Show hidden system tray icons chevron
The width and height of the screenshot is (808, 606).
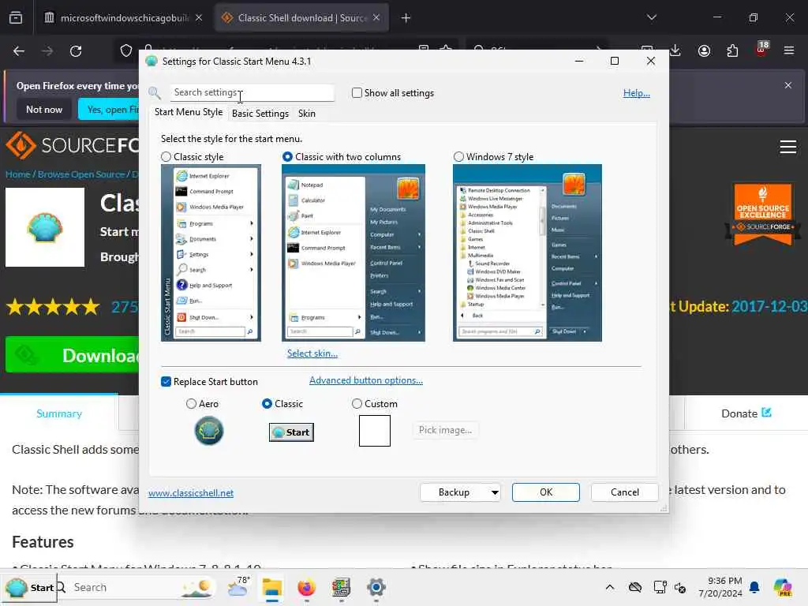click(610, 587)
